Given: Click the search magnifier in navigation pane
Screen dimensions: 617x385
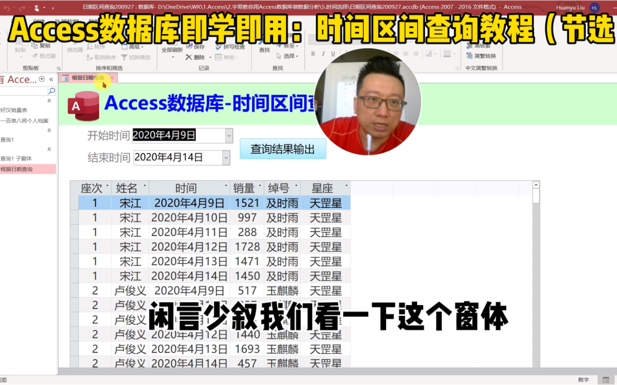Looking at the screenshot, I should pos(52,91).
